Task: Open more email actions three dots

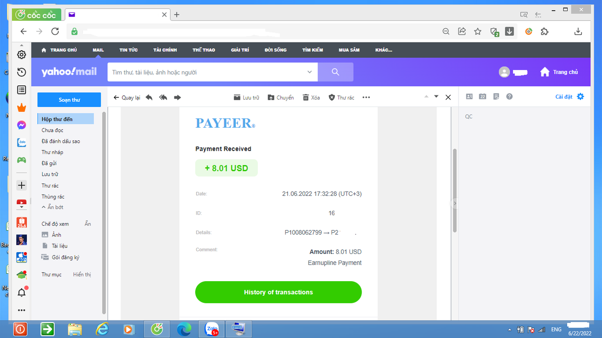Action: (x=366, y=97)
